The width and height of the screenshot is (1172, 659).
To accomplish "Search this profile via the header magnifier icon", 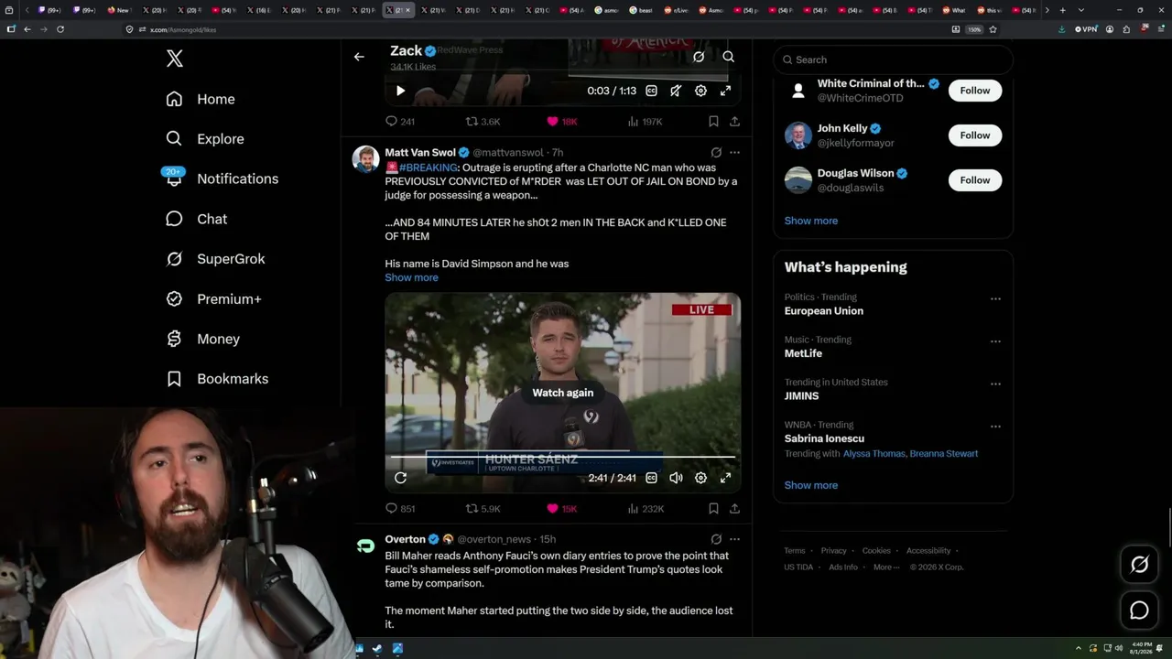I will coord(729,57).
